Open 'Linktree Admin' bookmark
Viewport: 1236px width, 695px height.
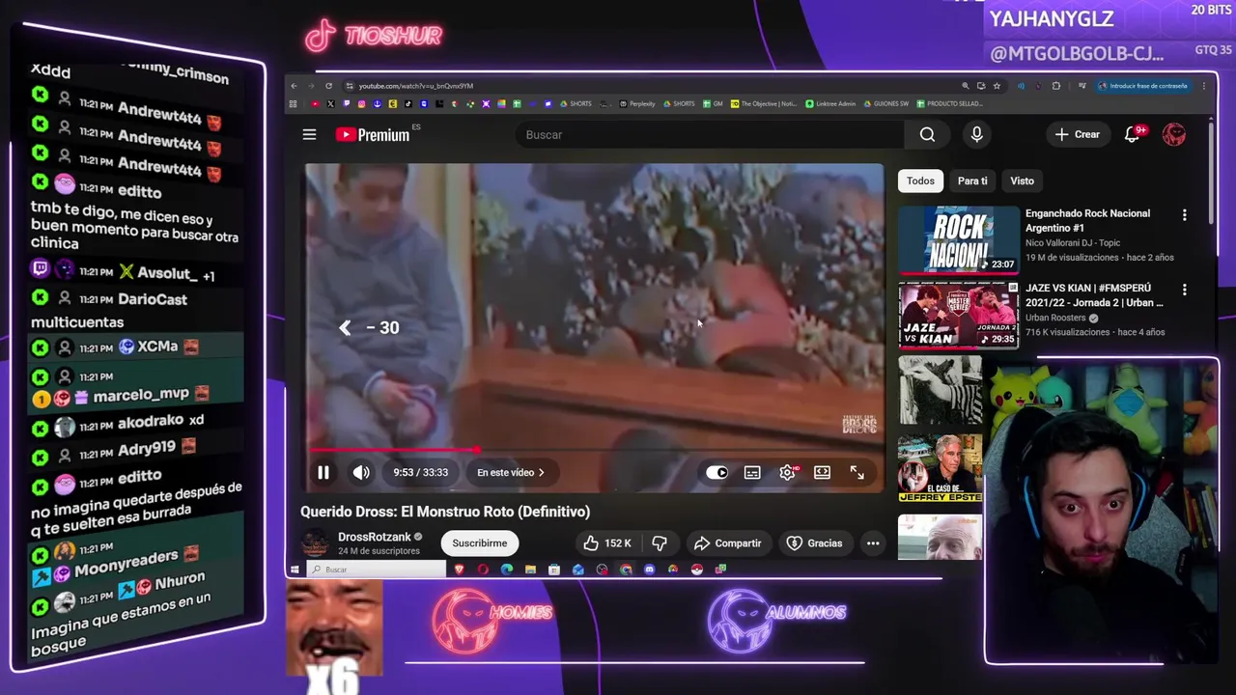point(830,104)
